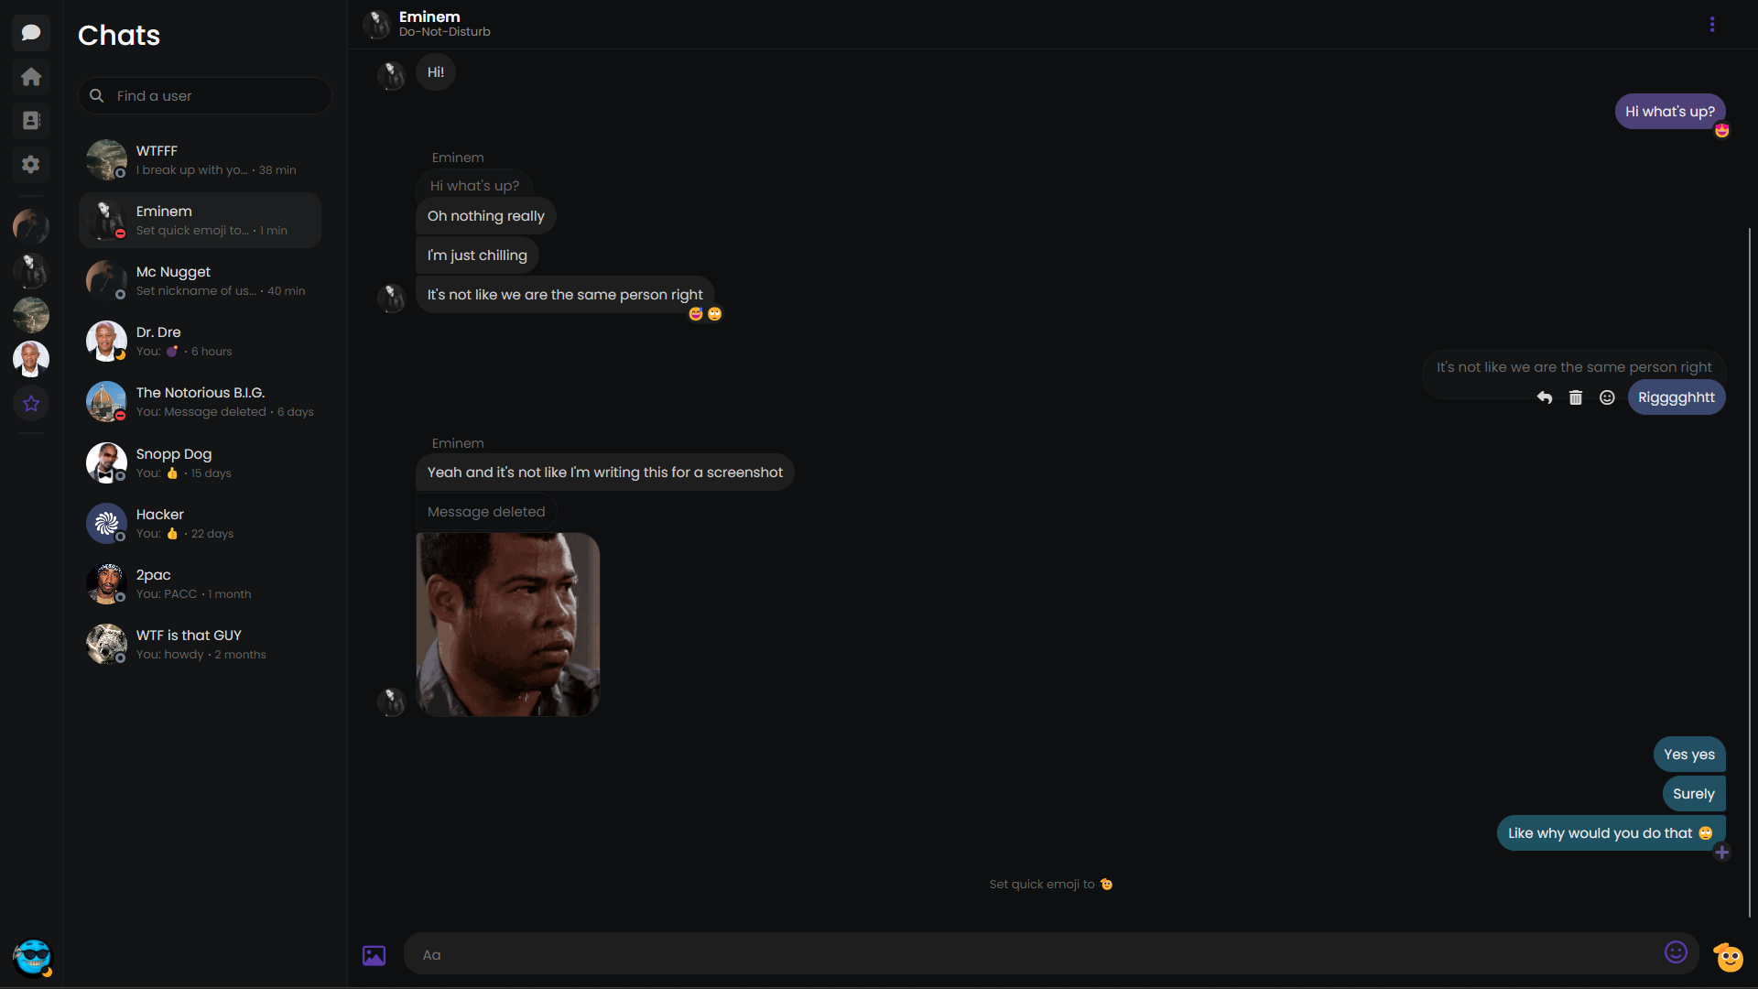React to Rigggghhtt message with emoji
The image size is (1758, 989).
click(1607, 397)
